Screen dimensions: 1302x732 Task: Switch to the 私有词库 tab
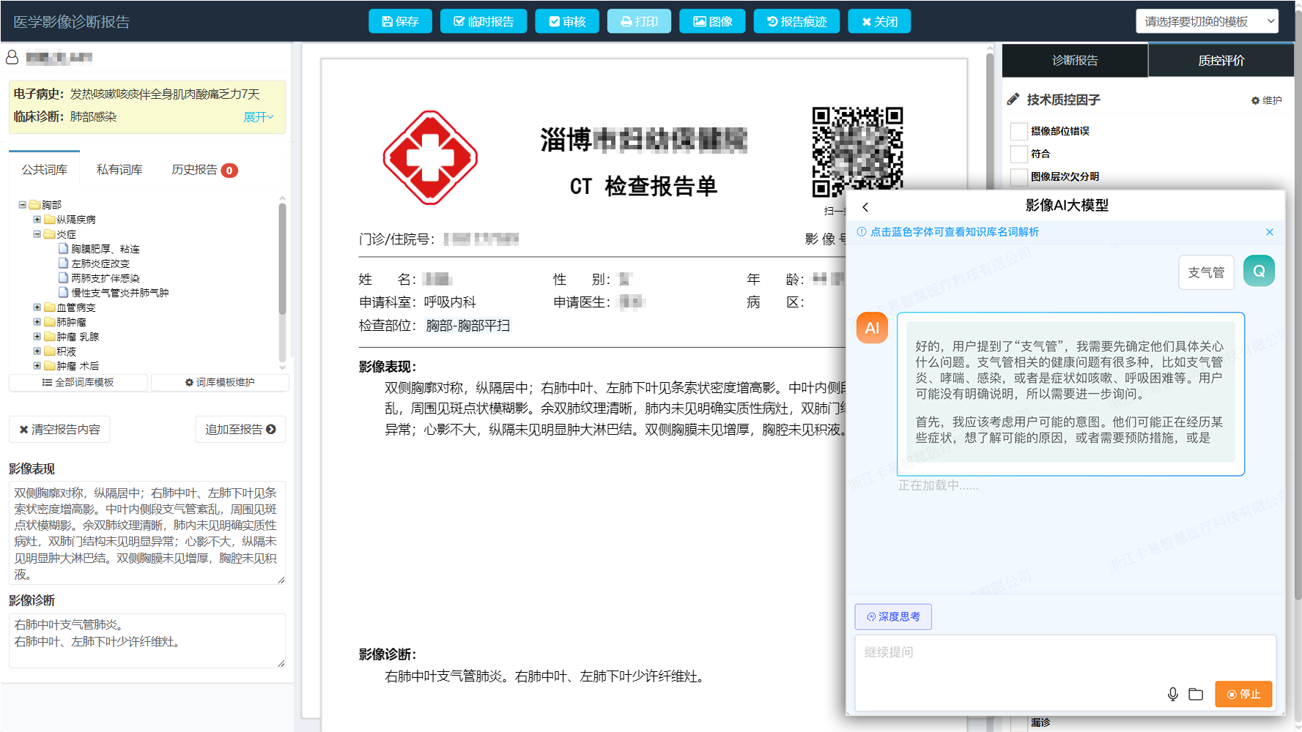[119, 168]
